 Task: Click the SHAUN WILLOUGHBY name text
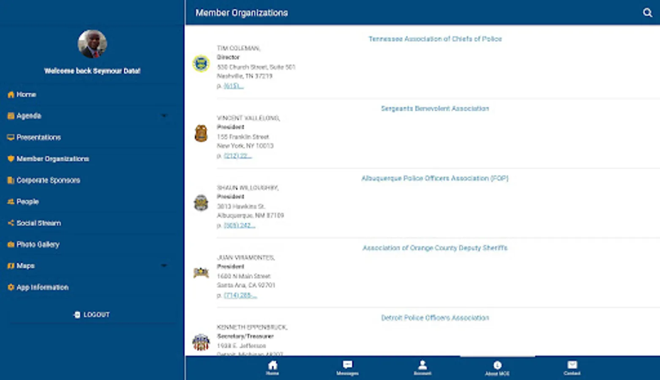[247, 187]
